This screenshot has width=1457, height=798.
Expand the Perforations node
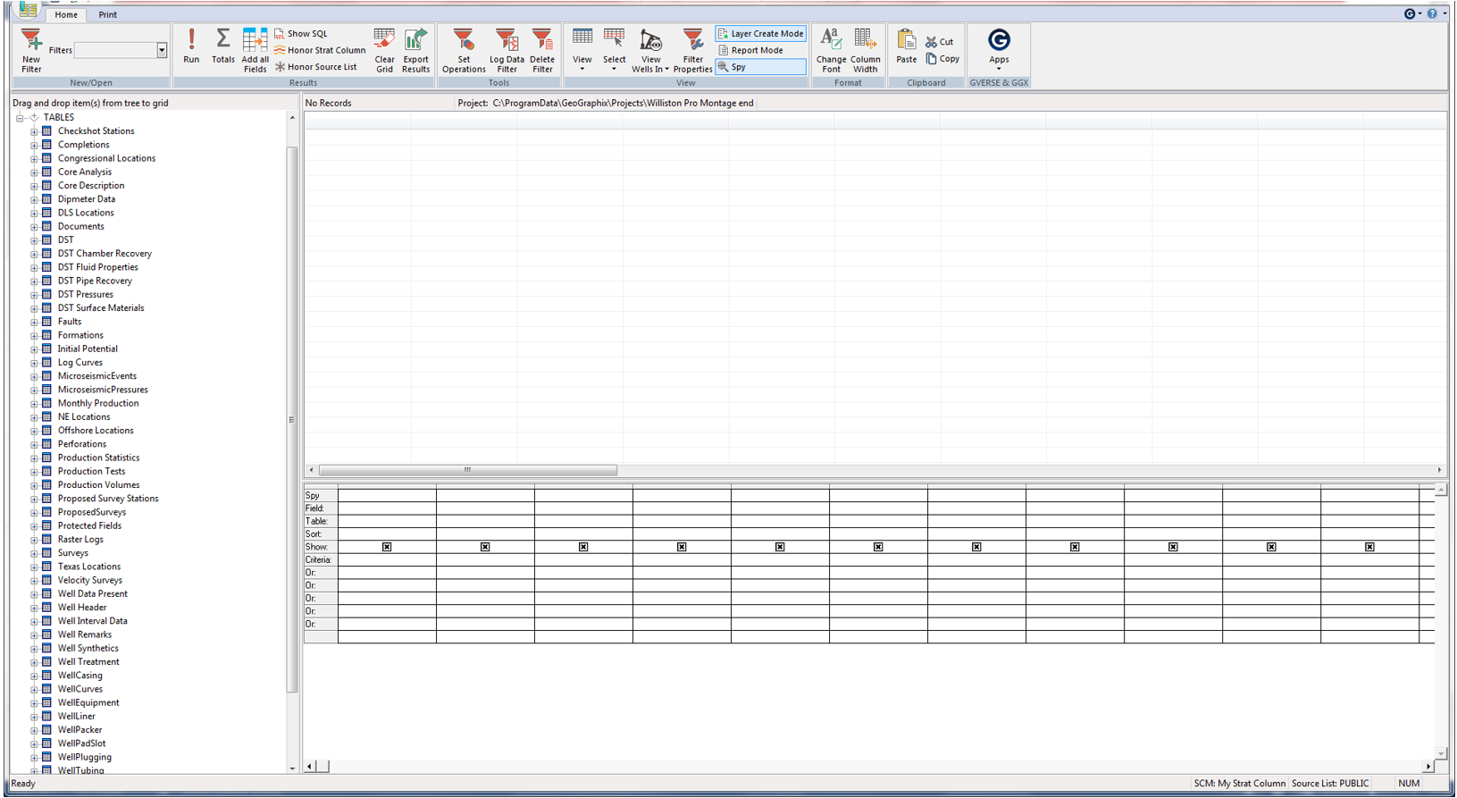pyautogui.click(x=34, y=444)
